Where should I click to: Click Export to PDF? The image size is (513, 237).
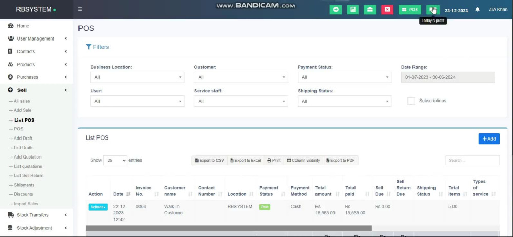[x=341, y=161]
